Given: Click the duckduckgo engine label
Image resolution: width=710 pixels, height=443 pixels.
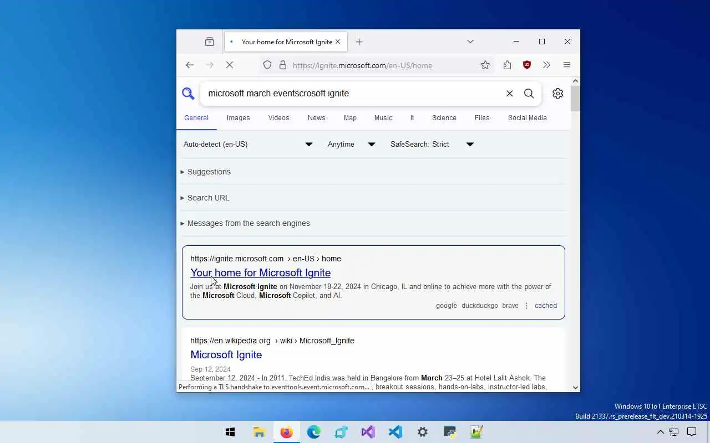Looking at the screenshot, I should pos(480,306).
